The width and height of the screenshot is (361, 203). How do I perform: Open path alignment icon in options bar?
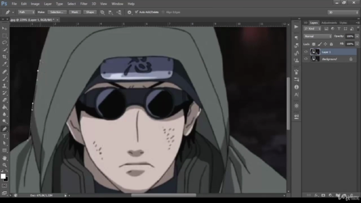pos(111,12)
